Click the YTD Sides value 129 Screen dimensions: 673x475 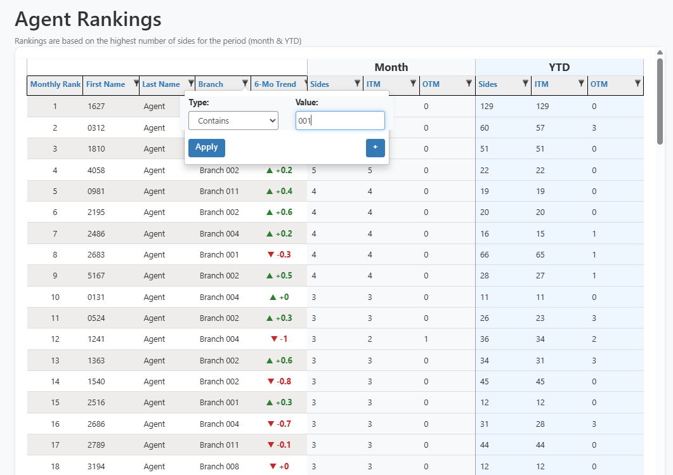pos(487,107)
